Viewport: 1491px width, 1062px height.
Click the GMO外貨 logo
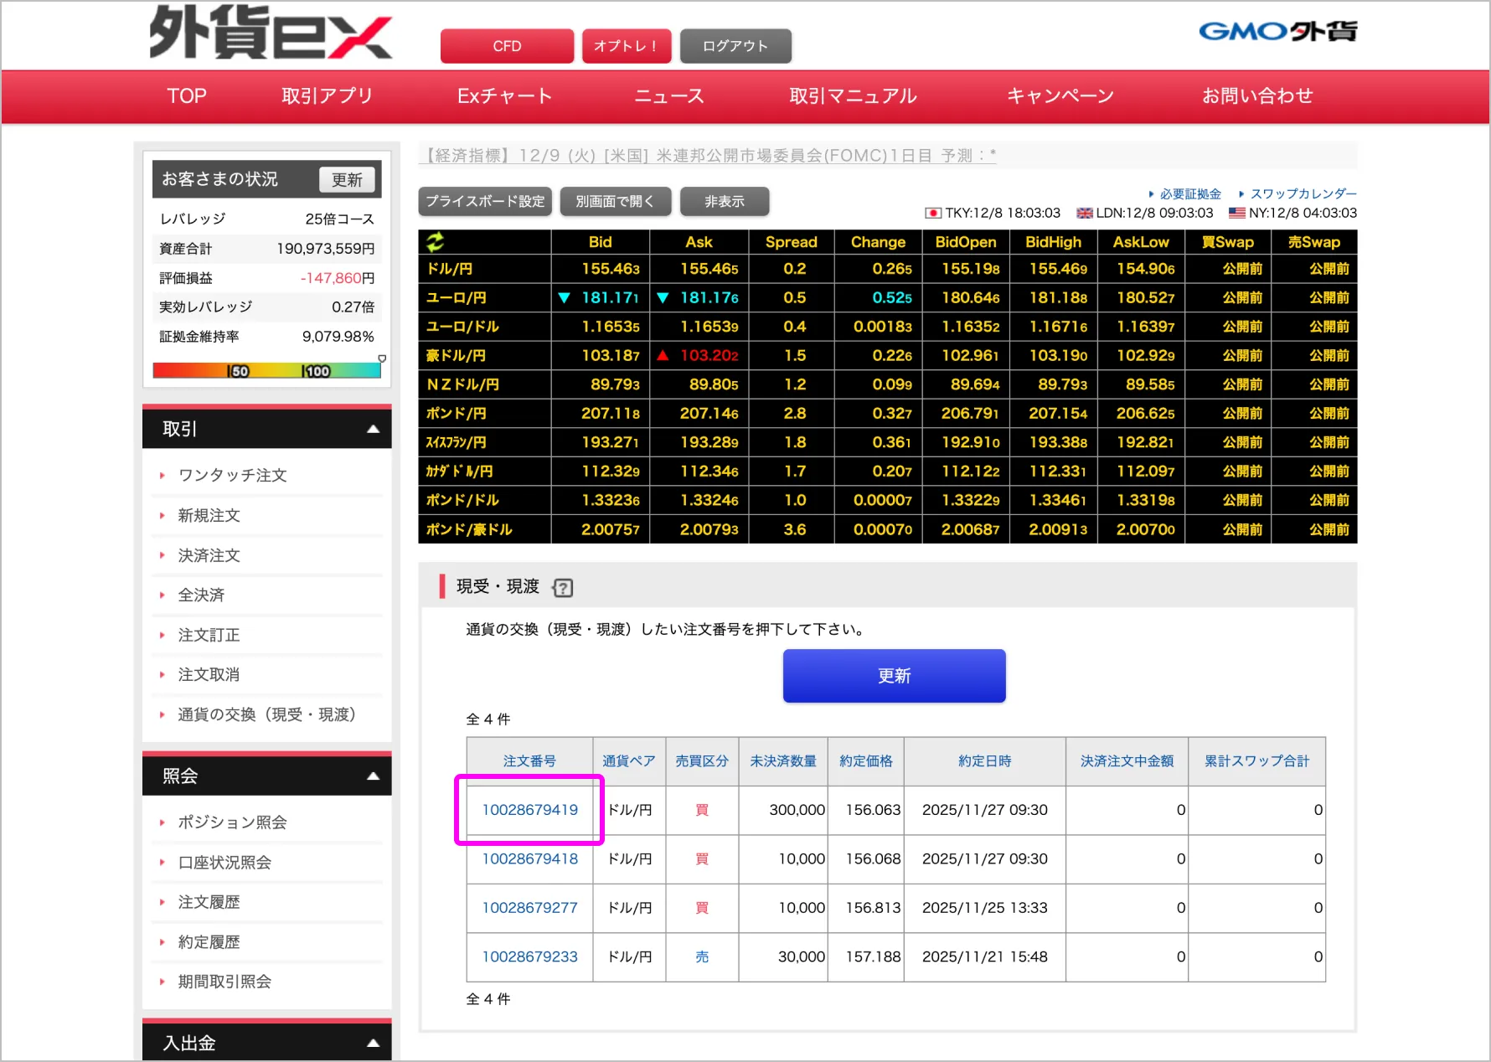pyautogui.click(x=1277, y=32)
